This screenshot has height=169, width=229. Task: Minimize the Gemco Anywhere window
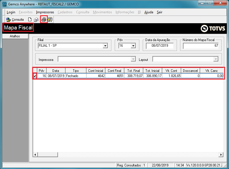[x=202, y=3]
